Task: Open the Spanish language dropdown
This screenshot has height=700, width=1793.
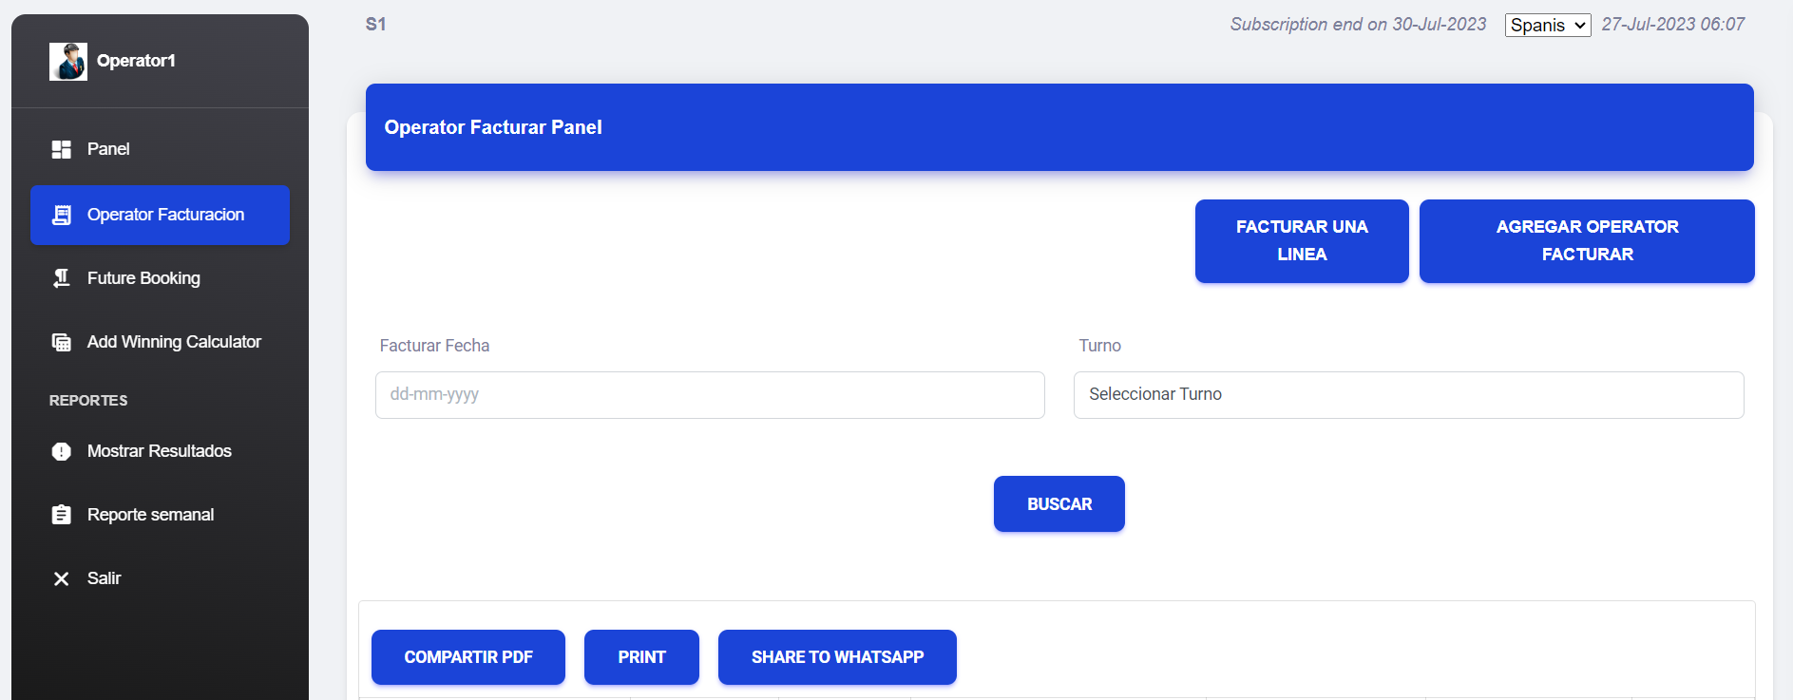Action: (1548, 26)
